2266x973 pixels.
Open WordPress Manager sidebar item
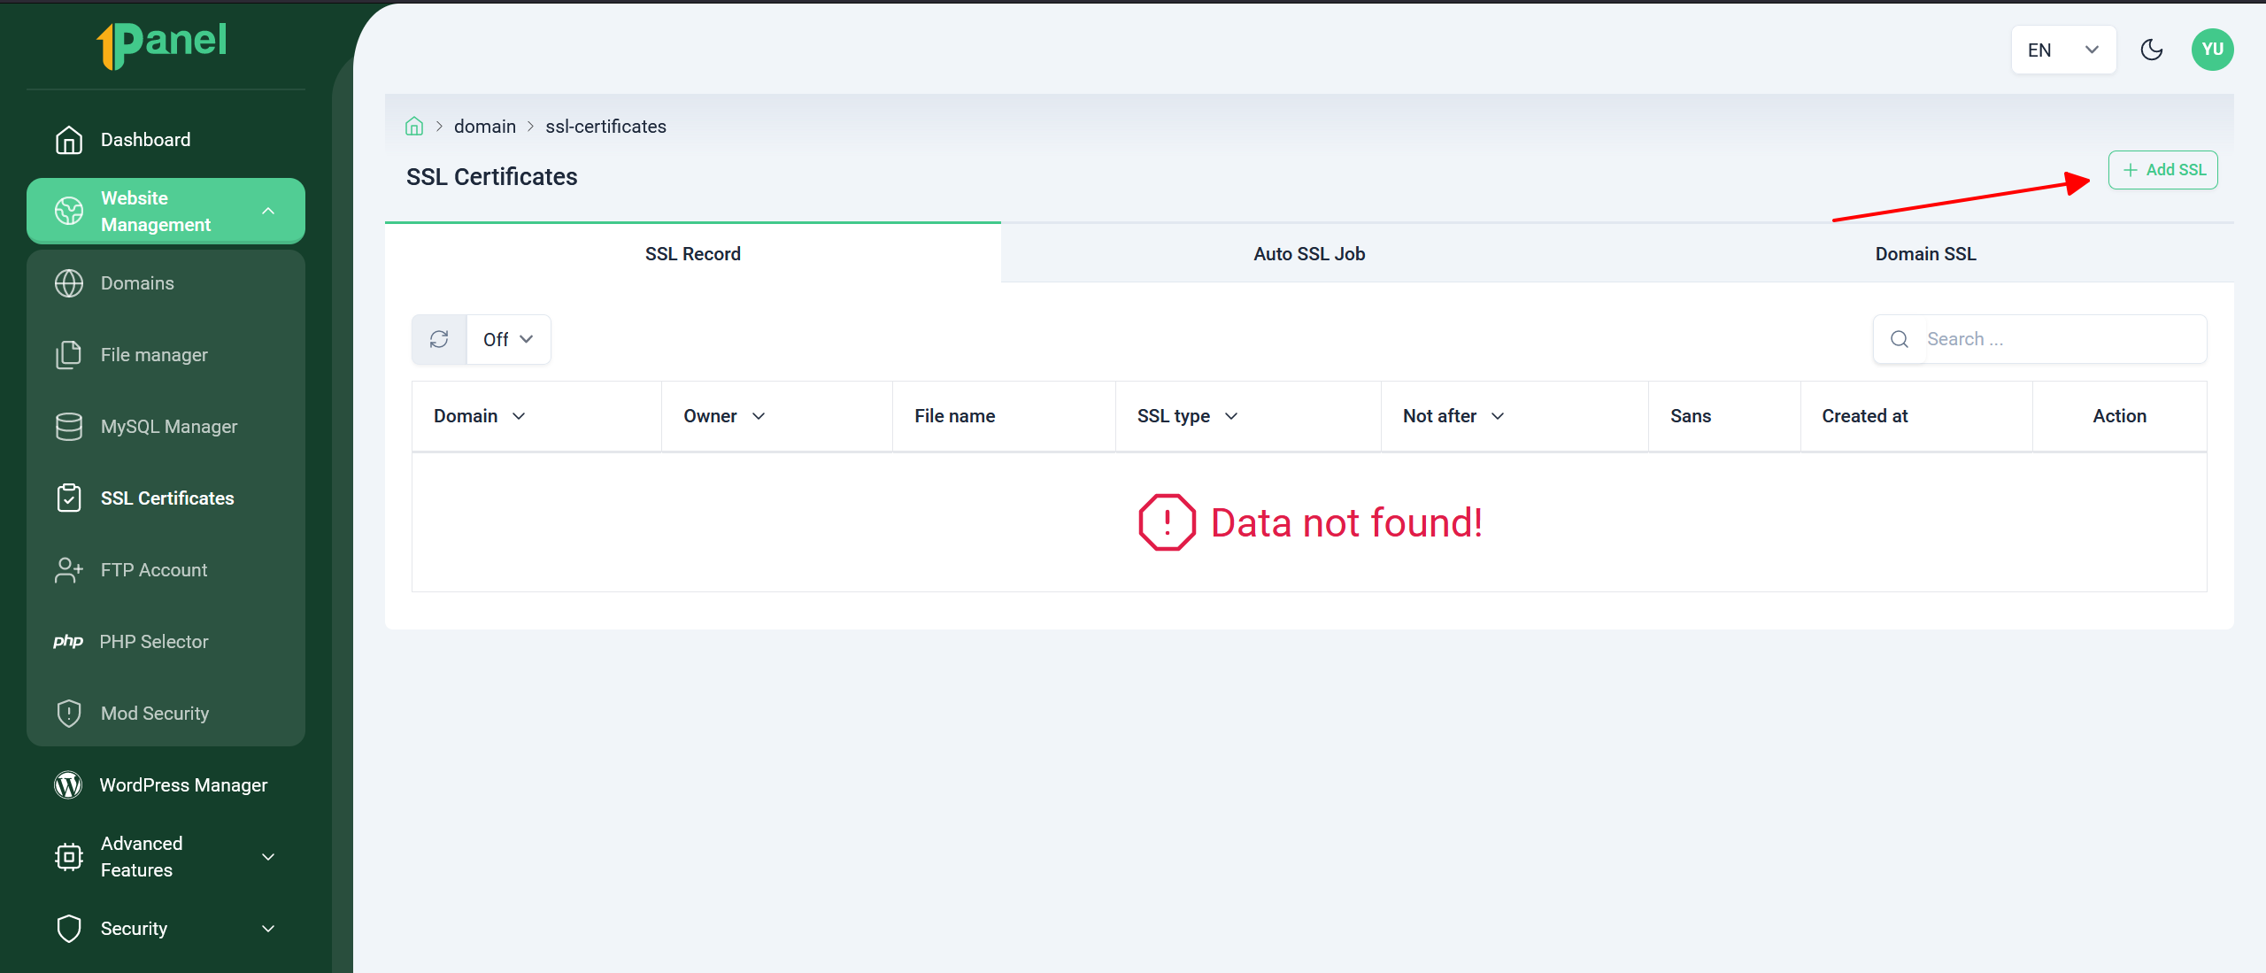tap(182, 785)
